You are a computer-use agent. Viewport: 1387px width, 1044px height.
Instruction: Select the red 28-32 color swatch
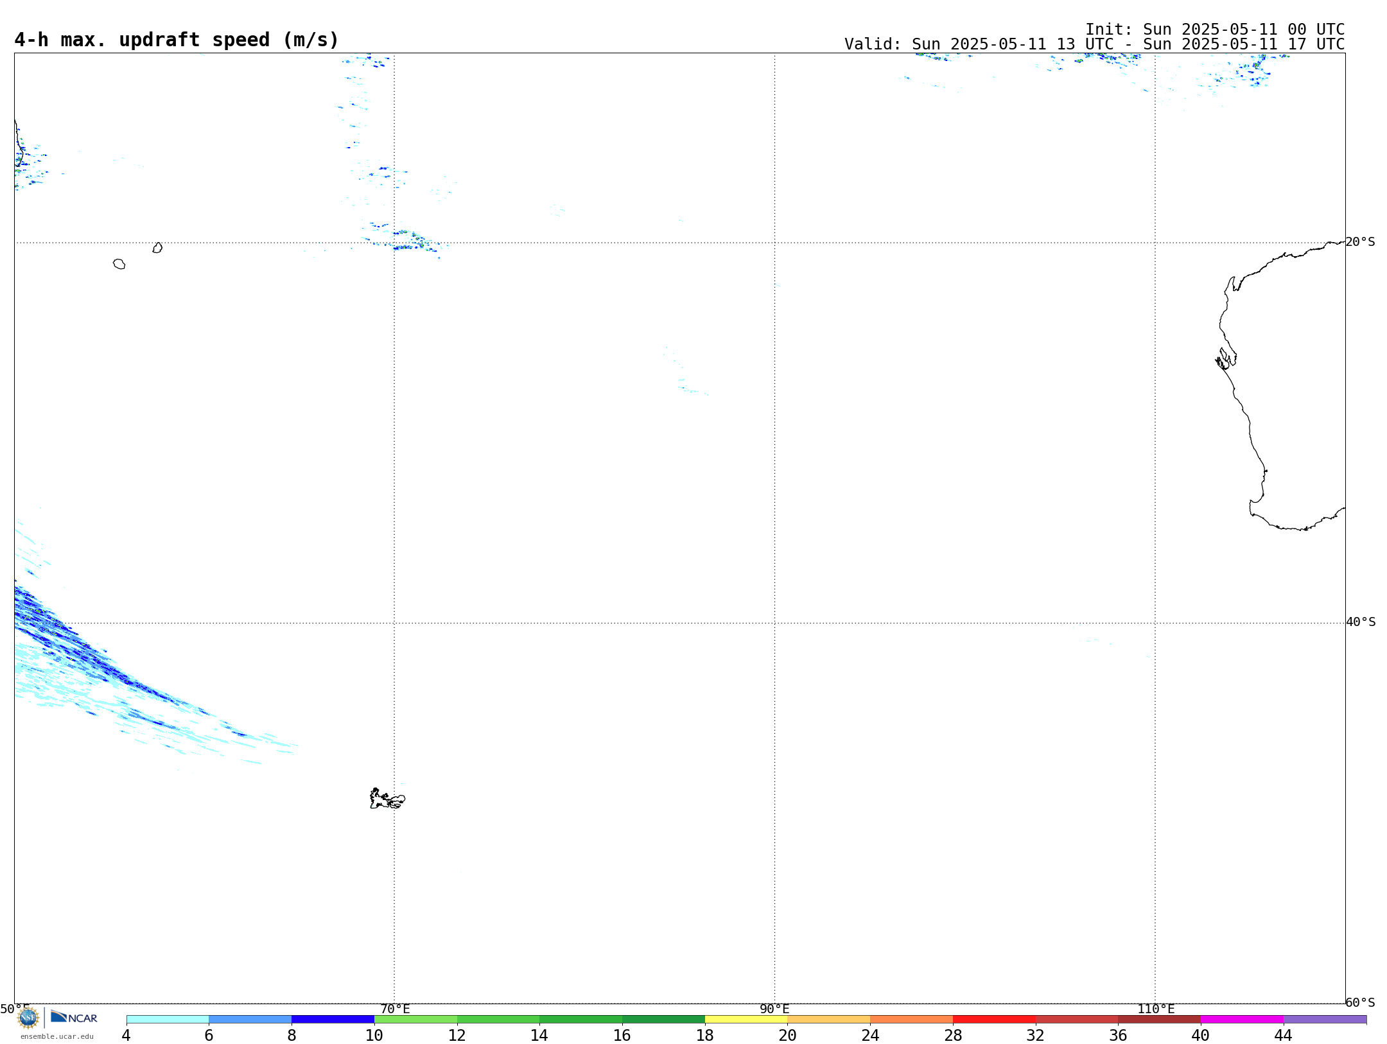[994, 1019]
